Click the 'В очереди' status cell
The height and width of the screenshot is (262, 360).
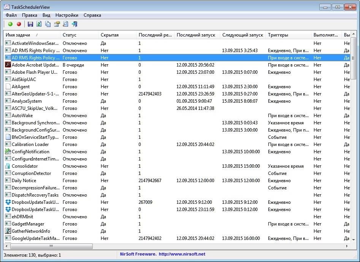coord(73,65)
